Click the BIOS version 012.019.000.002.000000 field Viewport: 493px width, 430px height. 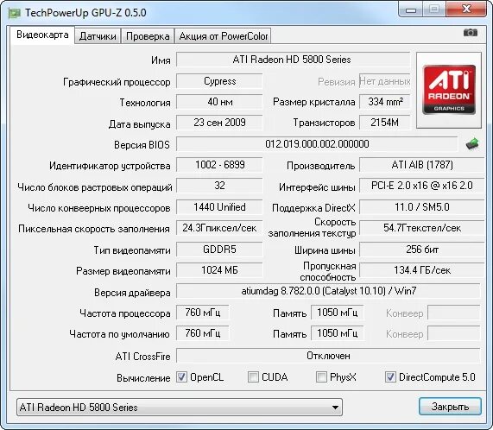coord(317,144)
